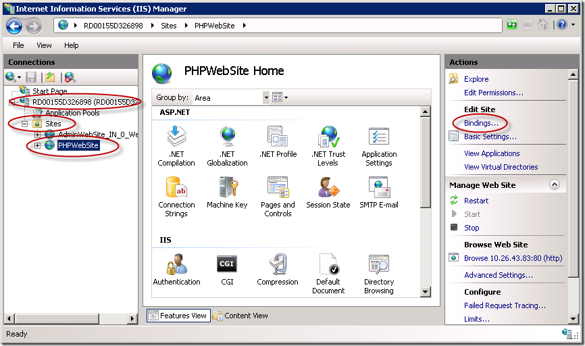
Task: Open dropdown arrow after PHPWebSite in address bar
Action: point(245,26)
